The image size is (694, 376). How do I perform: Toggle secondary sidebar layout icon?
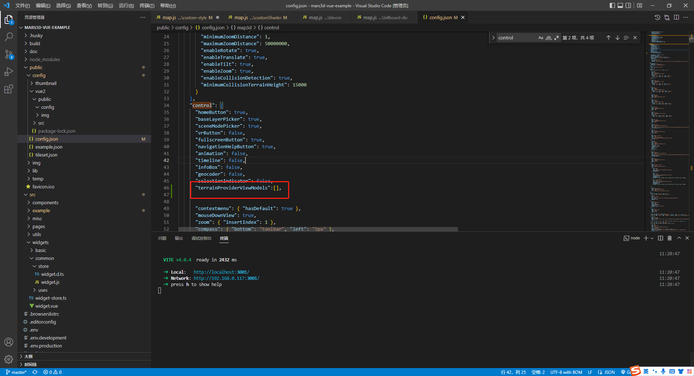pos(629,5)
